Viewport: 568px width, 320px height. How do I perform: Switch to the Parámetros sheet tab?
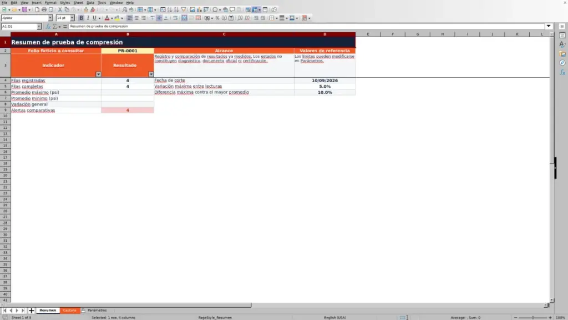coord(97,310)
